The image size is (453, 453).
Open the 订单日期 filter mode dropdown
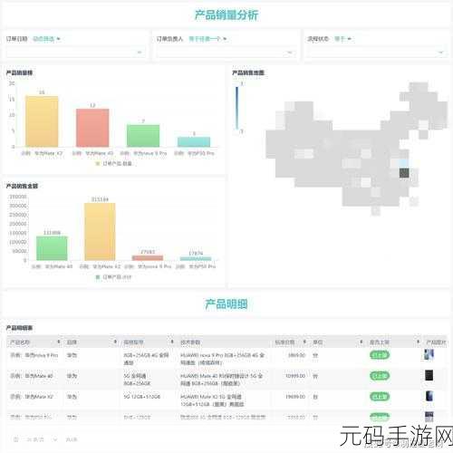[46, 39]
